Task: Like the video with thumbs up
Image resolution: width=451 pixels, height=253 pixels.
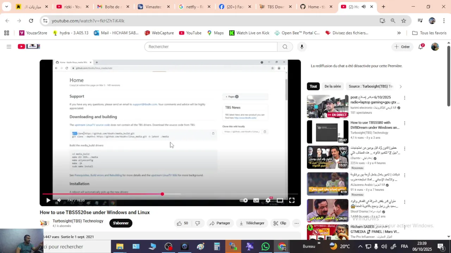Action: [183, 223]
